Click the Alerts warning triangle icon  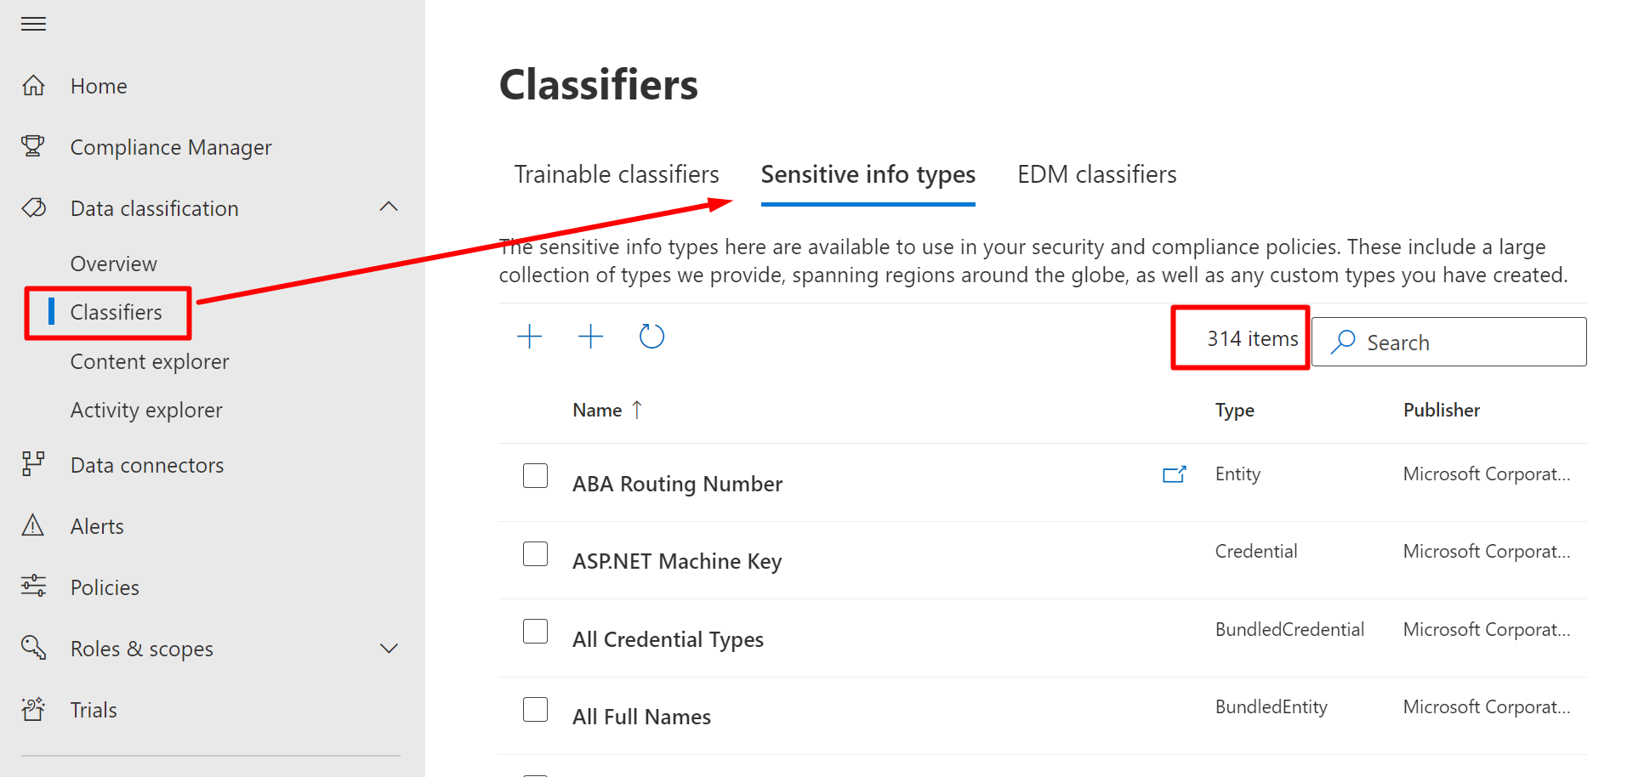click(x=33, y=525)
